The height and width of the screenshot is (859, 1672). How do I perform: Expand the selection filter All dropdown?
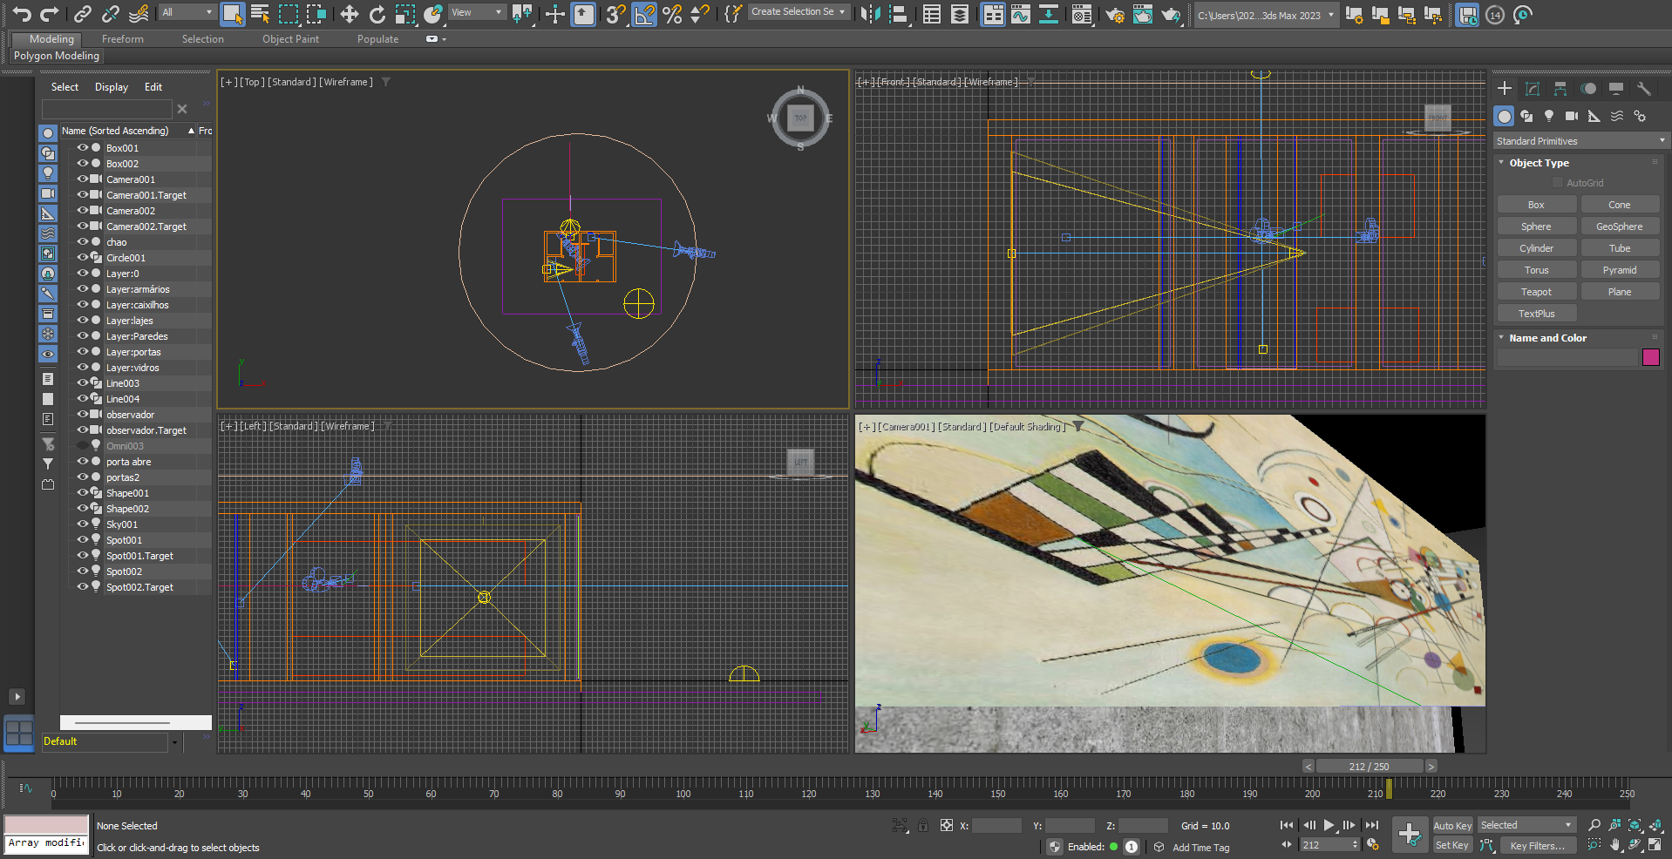tap(187, 12)
